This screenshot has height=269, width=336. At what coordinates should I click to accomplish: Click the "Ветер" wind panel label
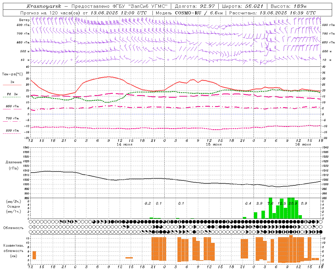(x=24, y=20)
